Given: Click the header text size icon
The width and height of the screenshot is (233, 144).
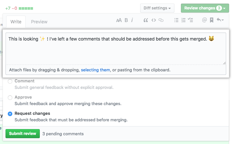Looking at the screenshot, I should [119, 20].
